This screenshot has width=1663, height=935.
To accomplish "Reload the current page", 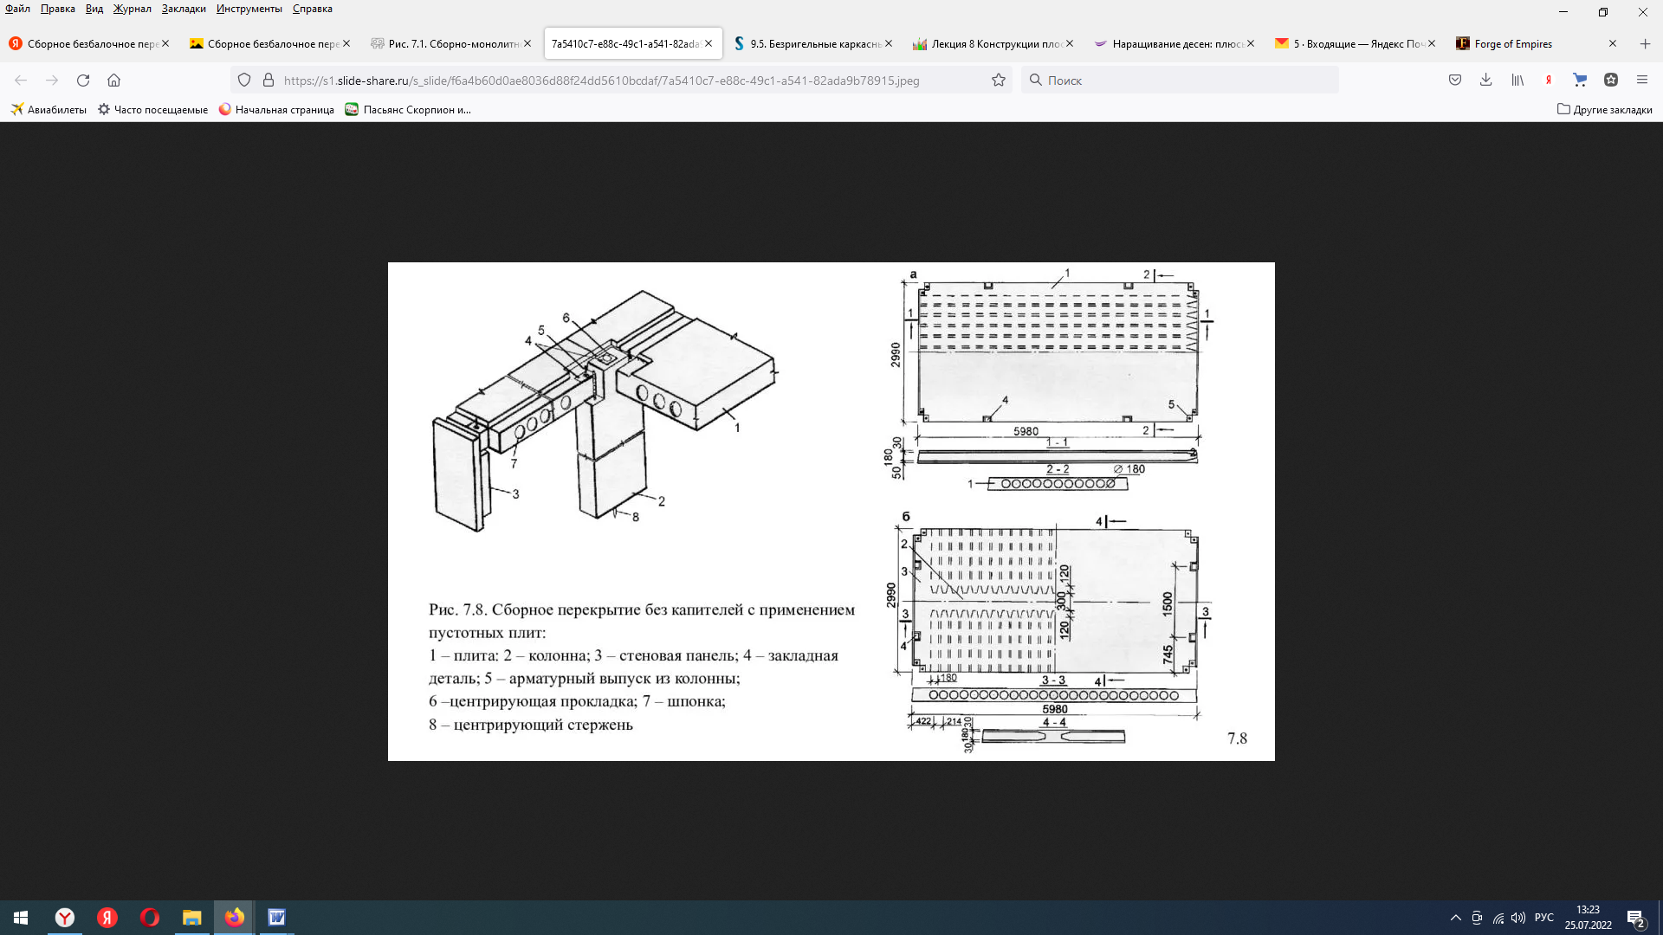I will point(83,81).
